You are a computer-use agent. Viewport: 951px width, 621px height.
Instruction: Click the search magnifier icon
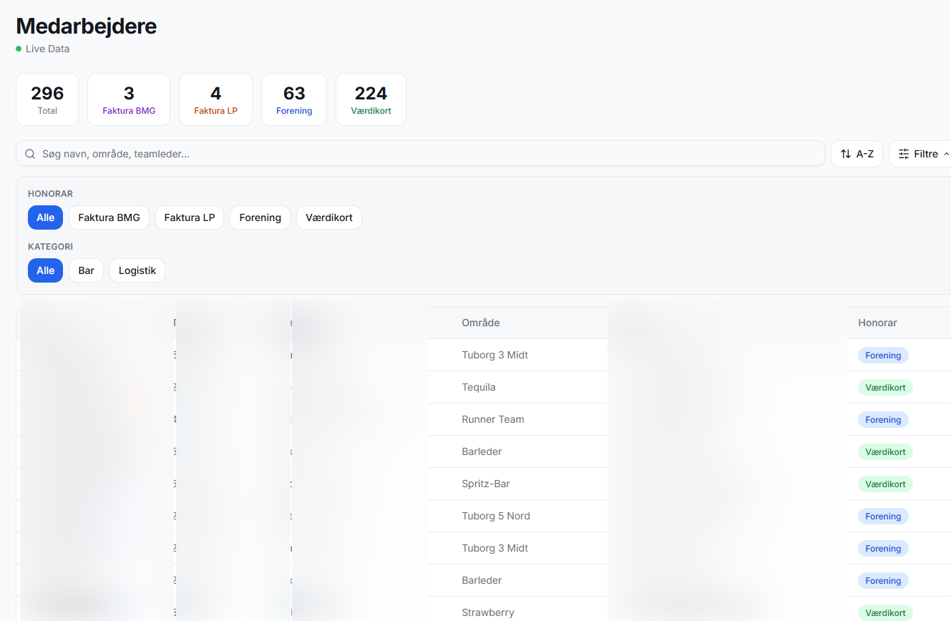click(30, 154)
